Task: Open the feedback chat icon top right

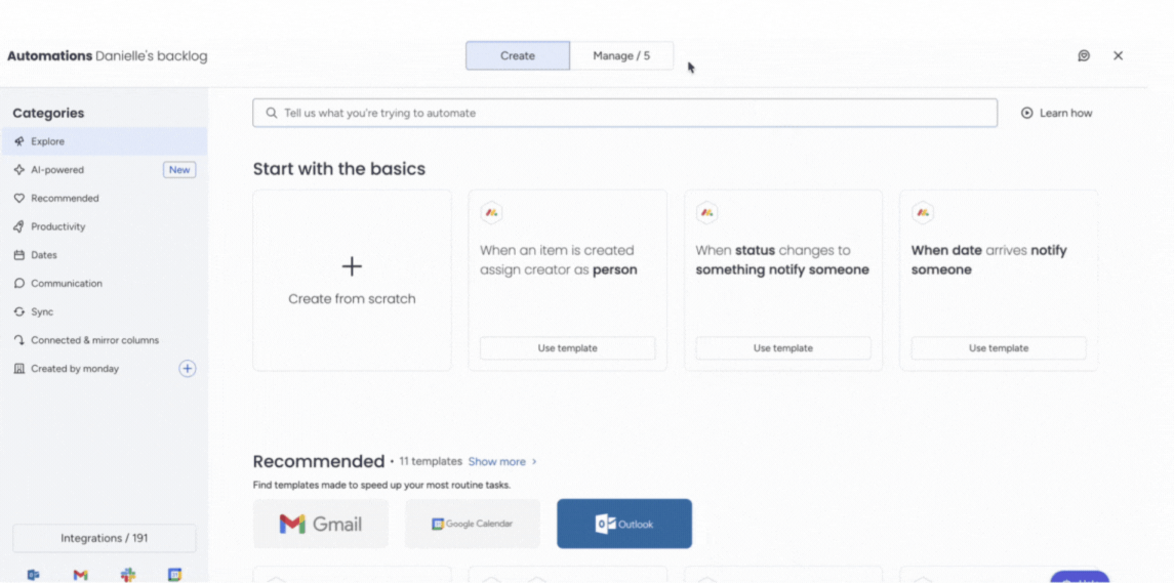Action: (x=1084, y=56)
